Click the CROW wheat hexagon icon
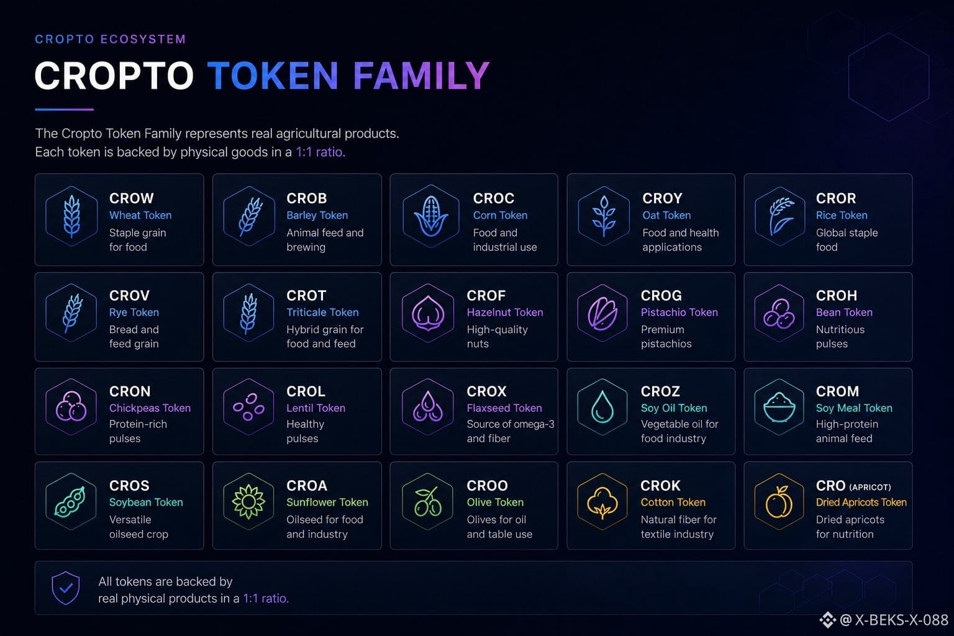This screenshot has width=954, height=636. pyautogui.click(x=71, y=216)
